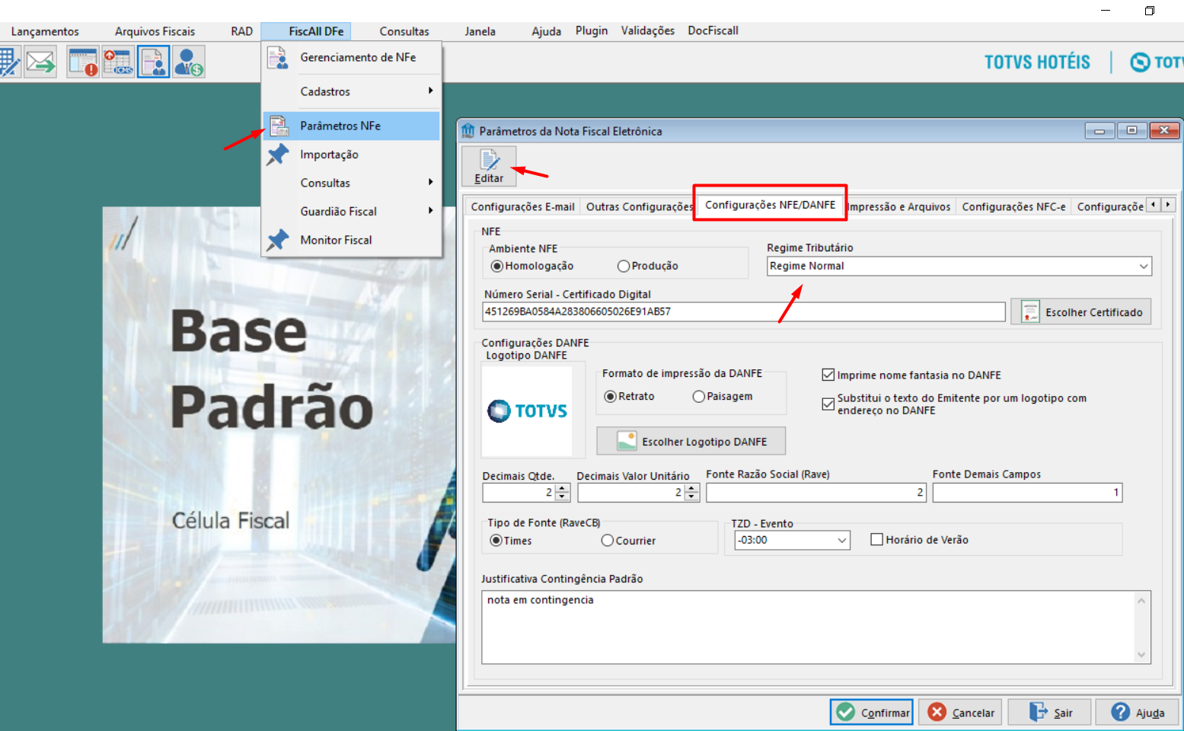Expand the Consultas submenu in dropdown
1184x731 pixels.
[352, 183]
